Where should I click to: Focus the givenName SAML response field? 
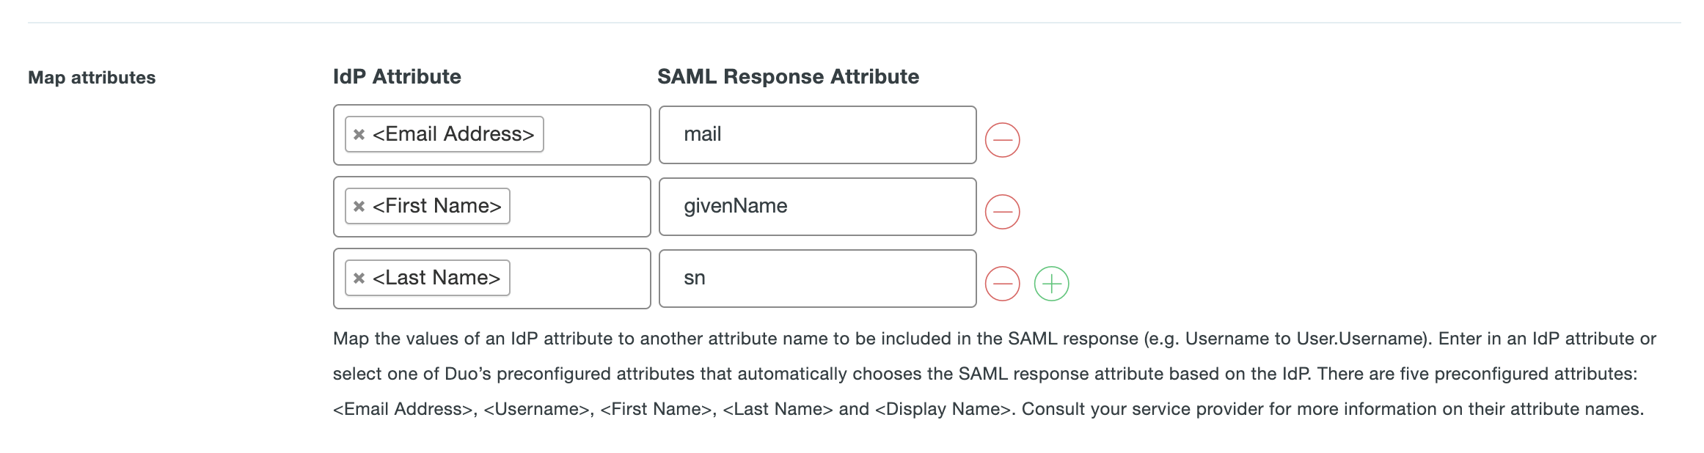tap(817, 207)
